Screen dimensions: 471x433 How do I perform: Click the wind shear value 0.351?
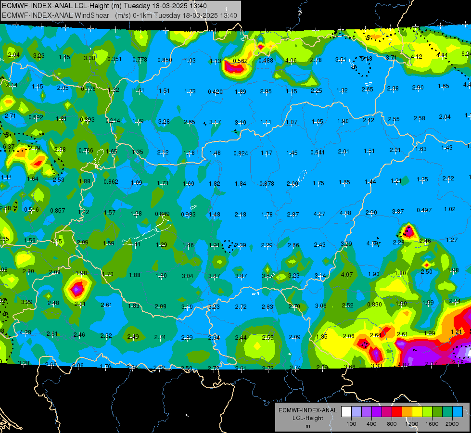click(115, 59)
